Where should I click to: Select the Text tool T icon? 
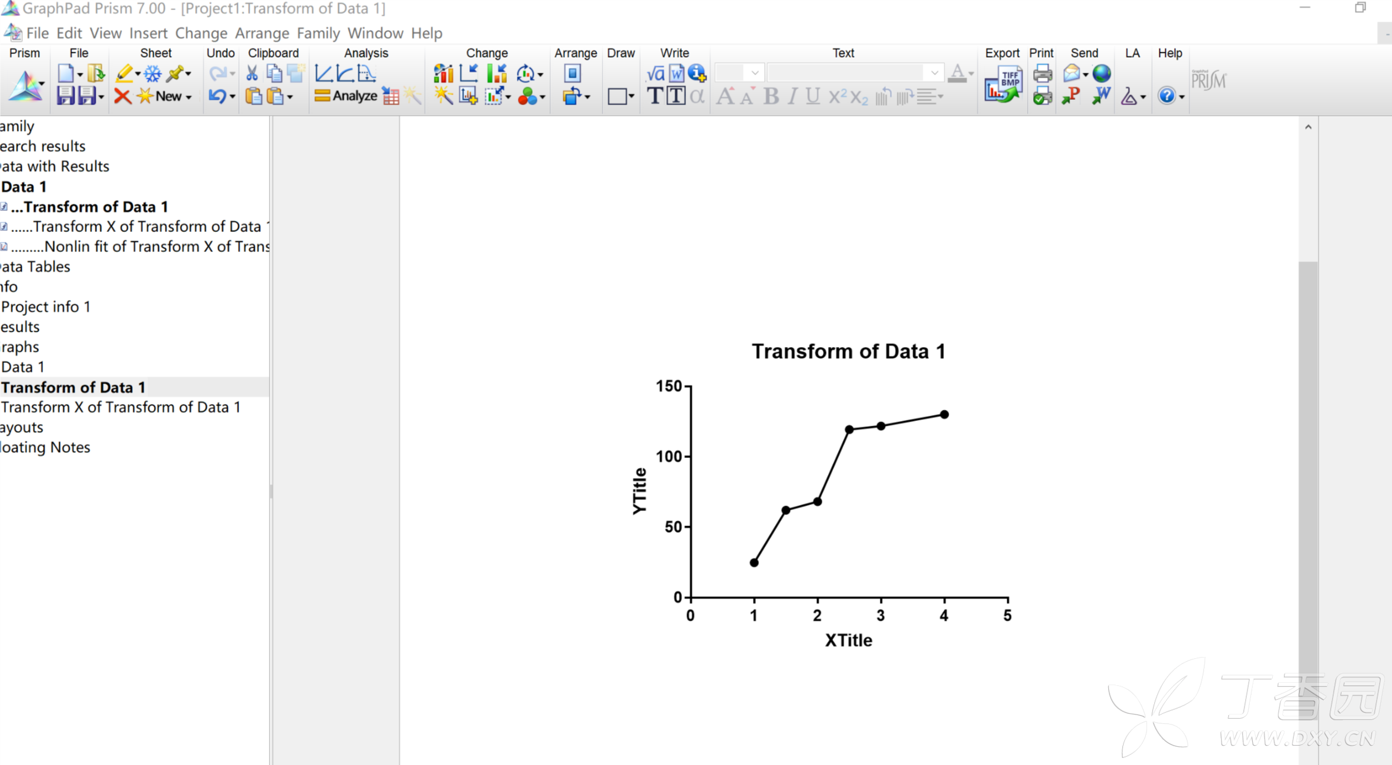[654, 96]
